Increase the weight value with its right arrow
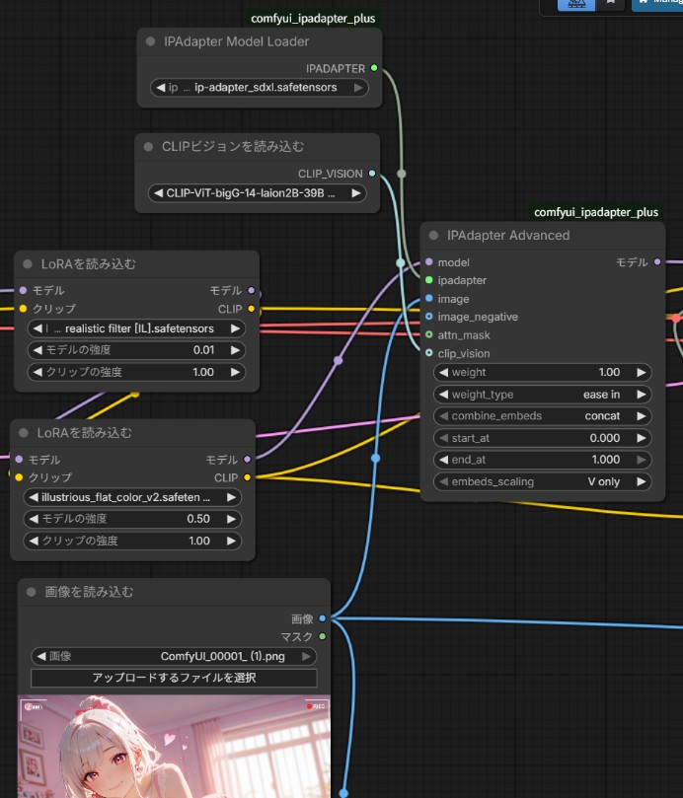 641,373
